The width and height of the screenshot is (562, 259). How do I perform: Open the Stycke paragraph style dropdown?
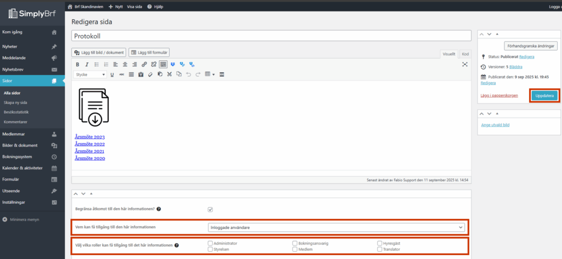click(x=91, y=74)
